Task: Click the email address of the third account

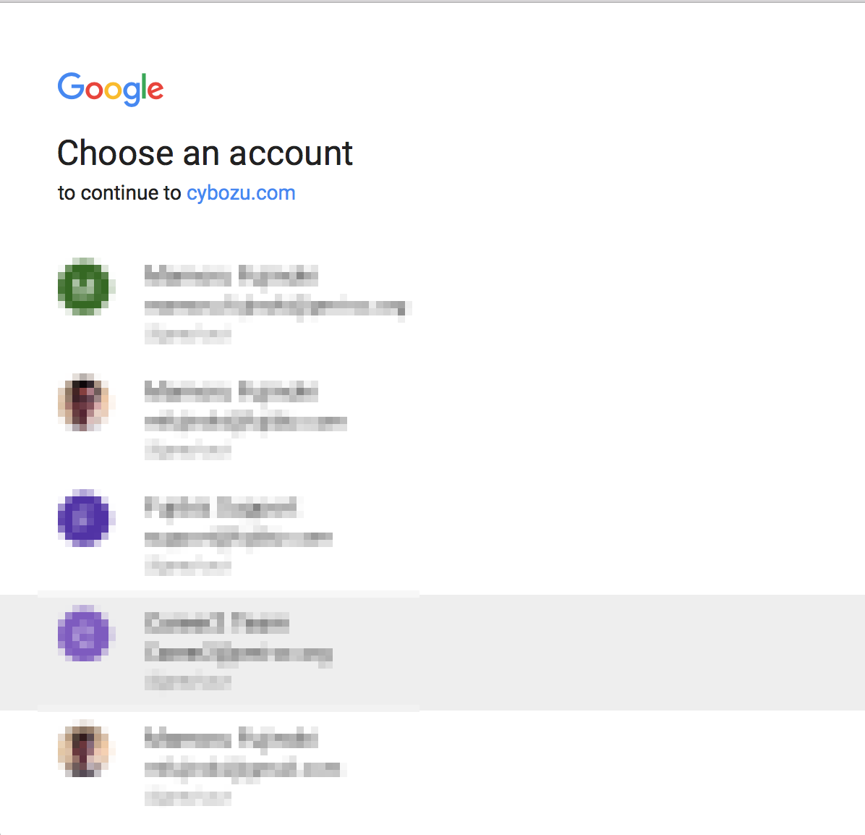Action: (x=239, y=538)
